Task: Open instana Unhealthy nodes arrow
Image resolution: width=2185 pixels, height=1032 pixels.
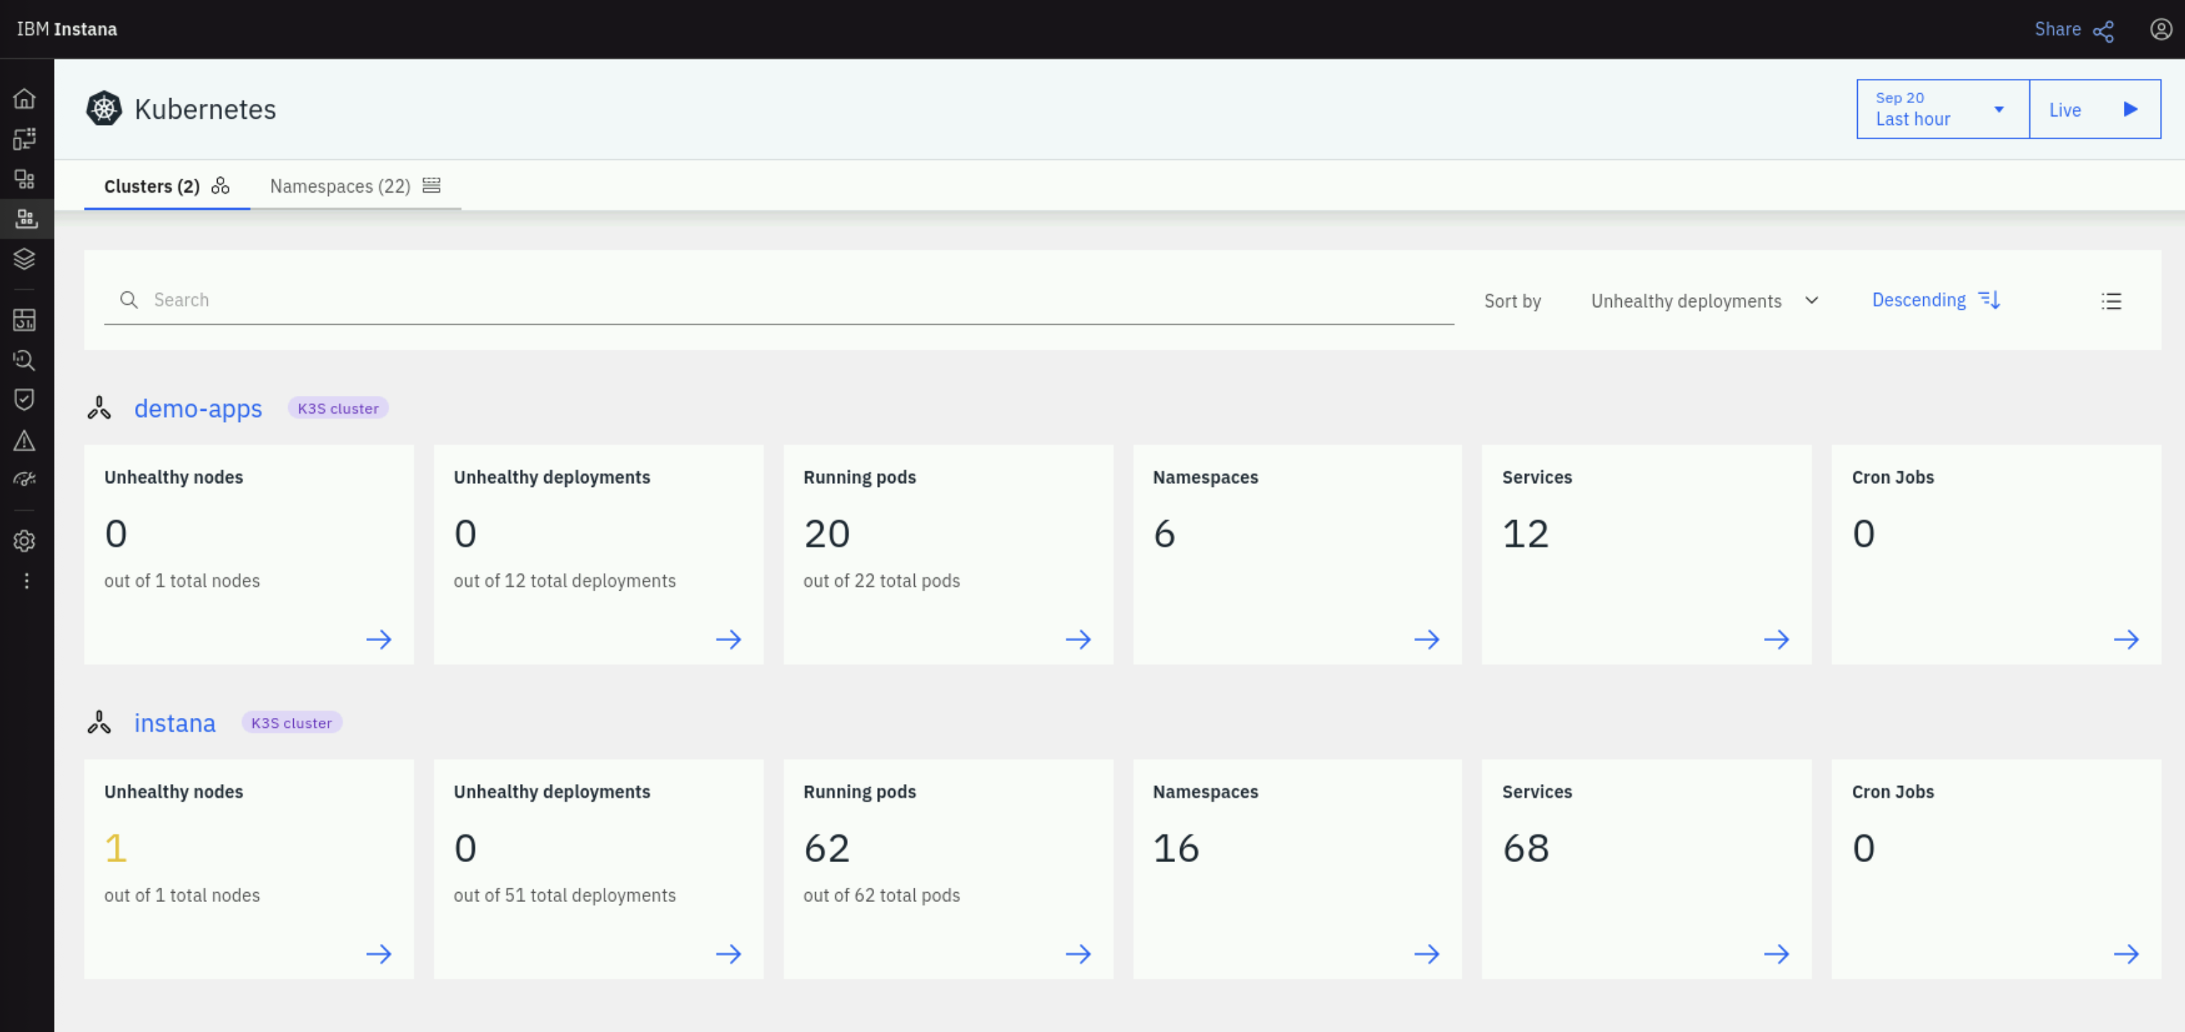Action: click(378, 954)
